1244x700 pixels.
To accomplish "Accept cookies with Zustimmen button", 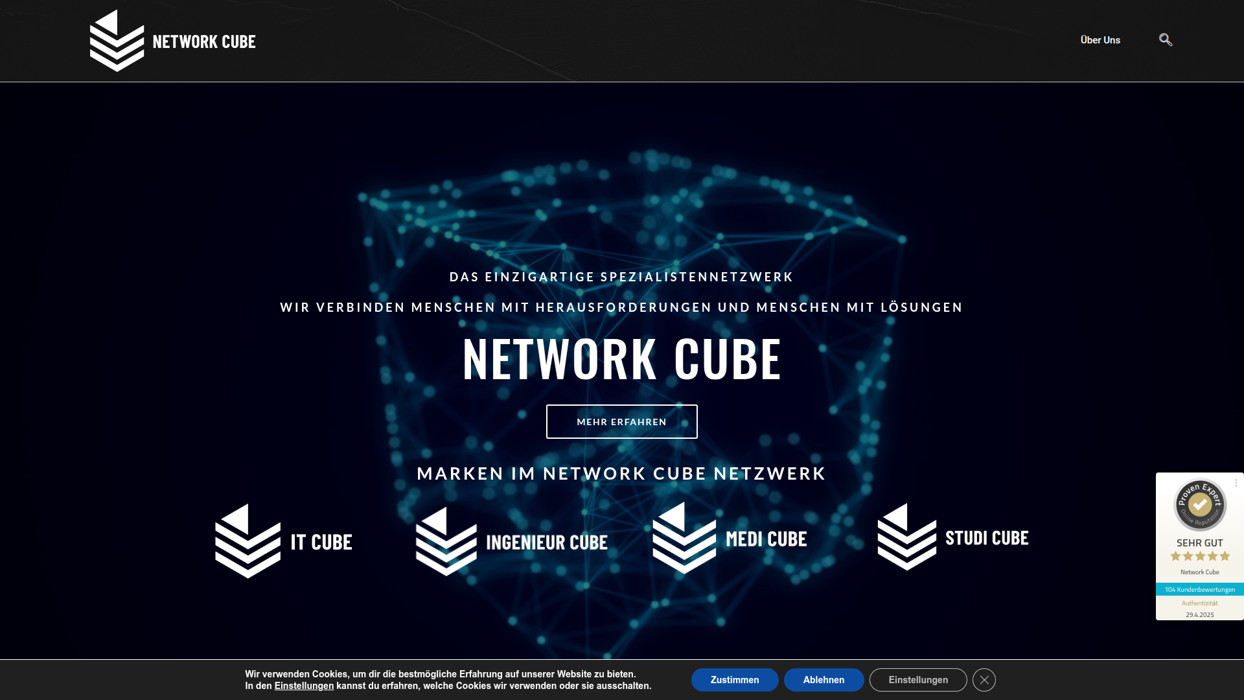I will pos(735,680).
